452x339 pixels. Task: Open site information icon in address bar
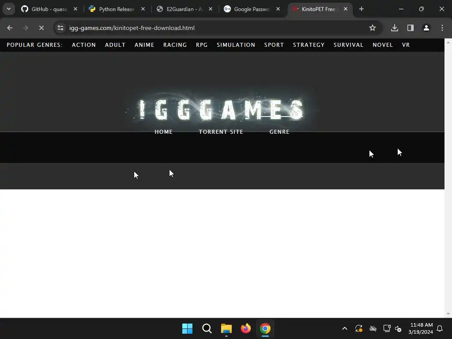[60, 28]
